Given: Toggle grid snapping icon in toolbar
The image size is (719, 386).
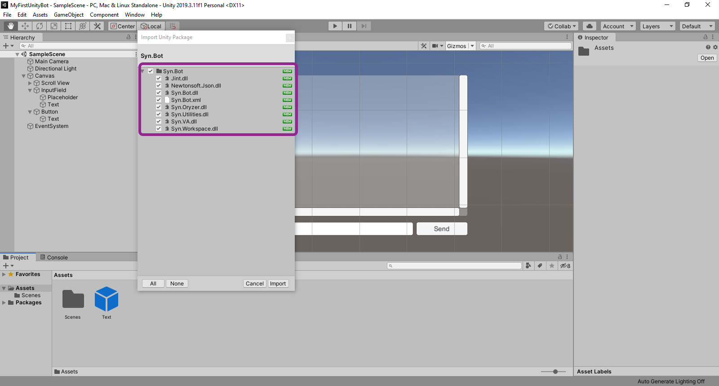Looking at the screenshot, I should [x=173, y=26].
